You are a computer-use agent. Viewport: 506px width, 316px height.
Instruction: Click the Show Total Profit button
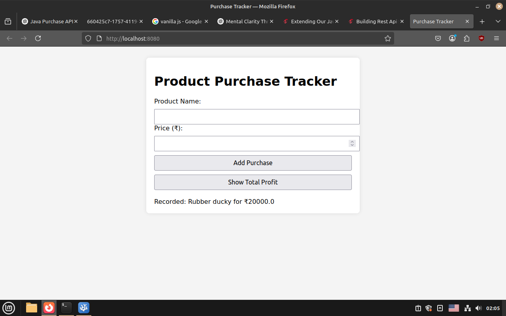(253, 182)
